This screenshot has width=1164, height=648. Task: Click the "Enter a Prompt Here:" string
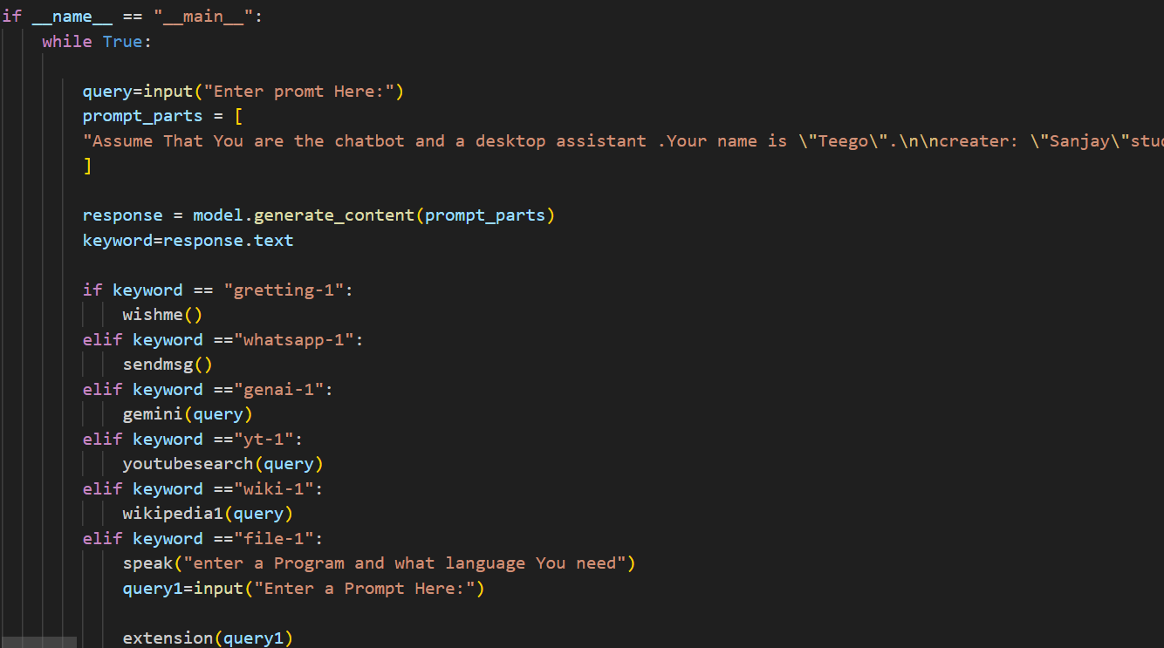pos(364,589)
